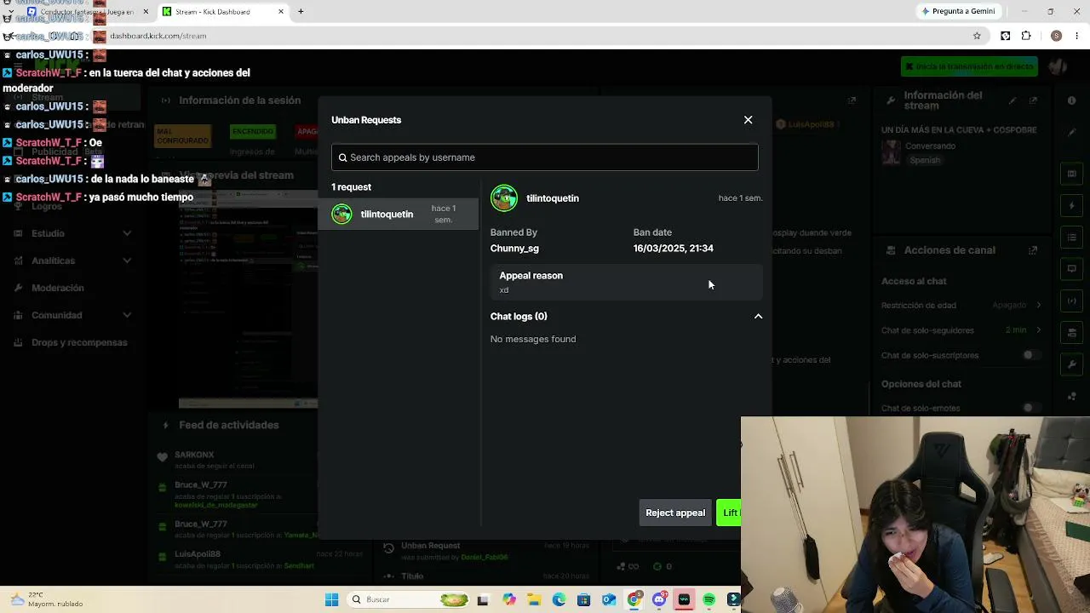Open Comunidad in the sidebar

[57, 315]
